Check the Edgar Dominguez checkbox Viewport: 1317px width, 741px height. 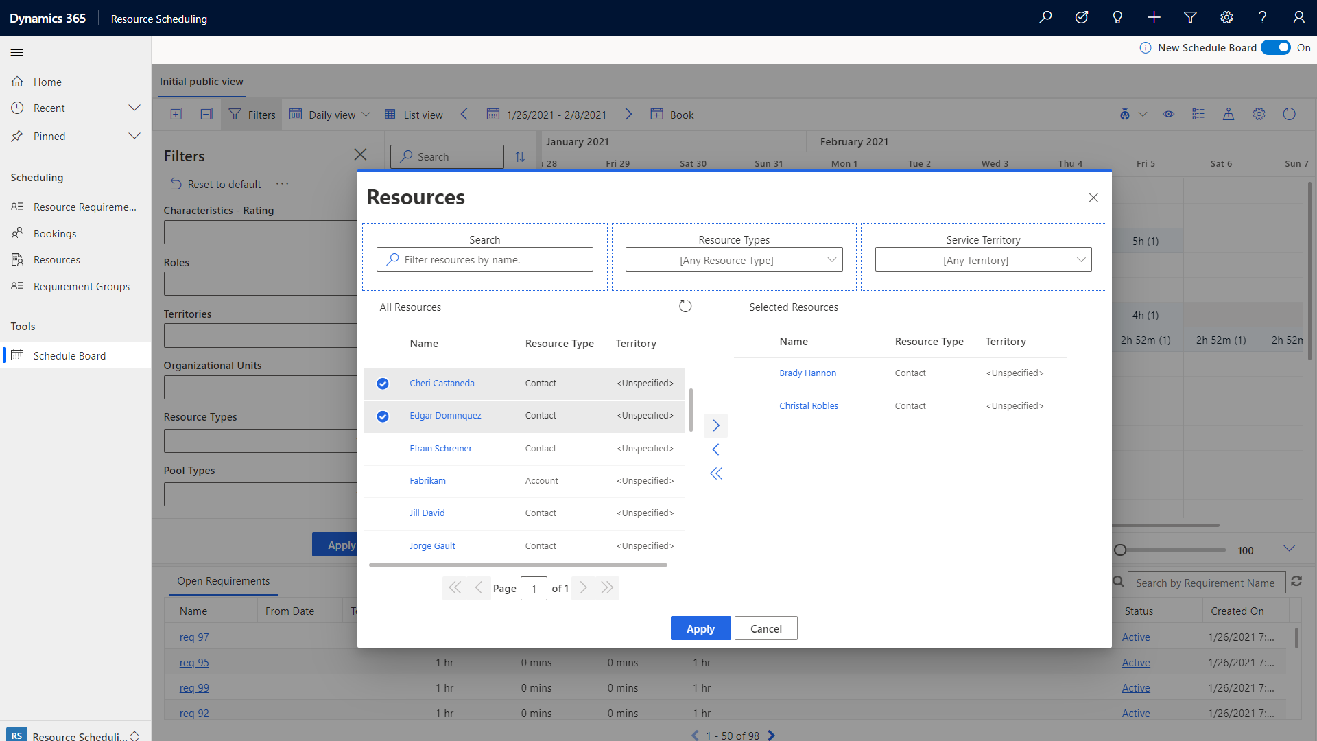383,415
